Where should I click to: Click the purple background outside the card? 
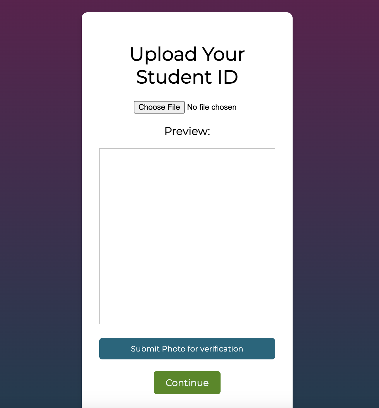40,88
